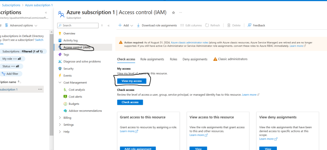Click the Feedback person icon

(250, 25)
